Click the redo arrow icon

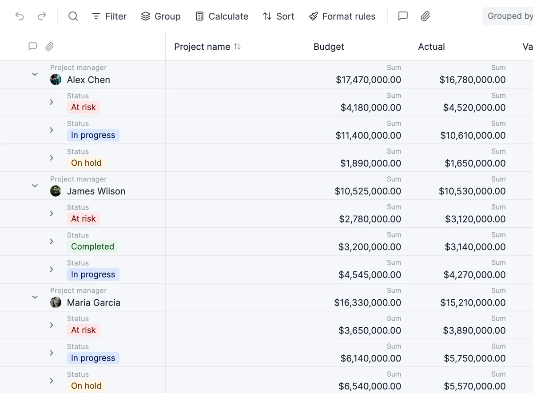click(42, 16)
